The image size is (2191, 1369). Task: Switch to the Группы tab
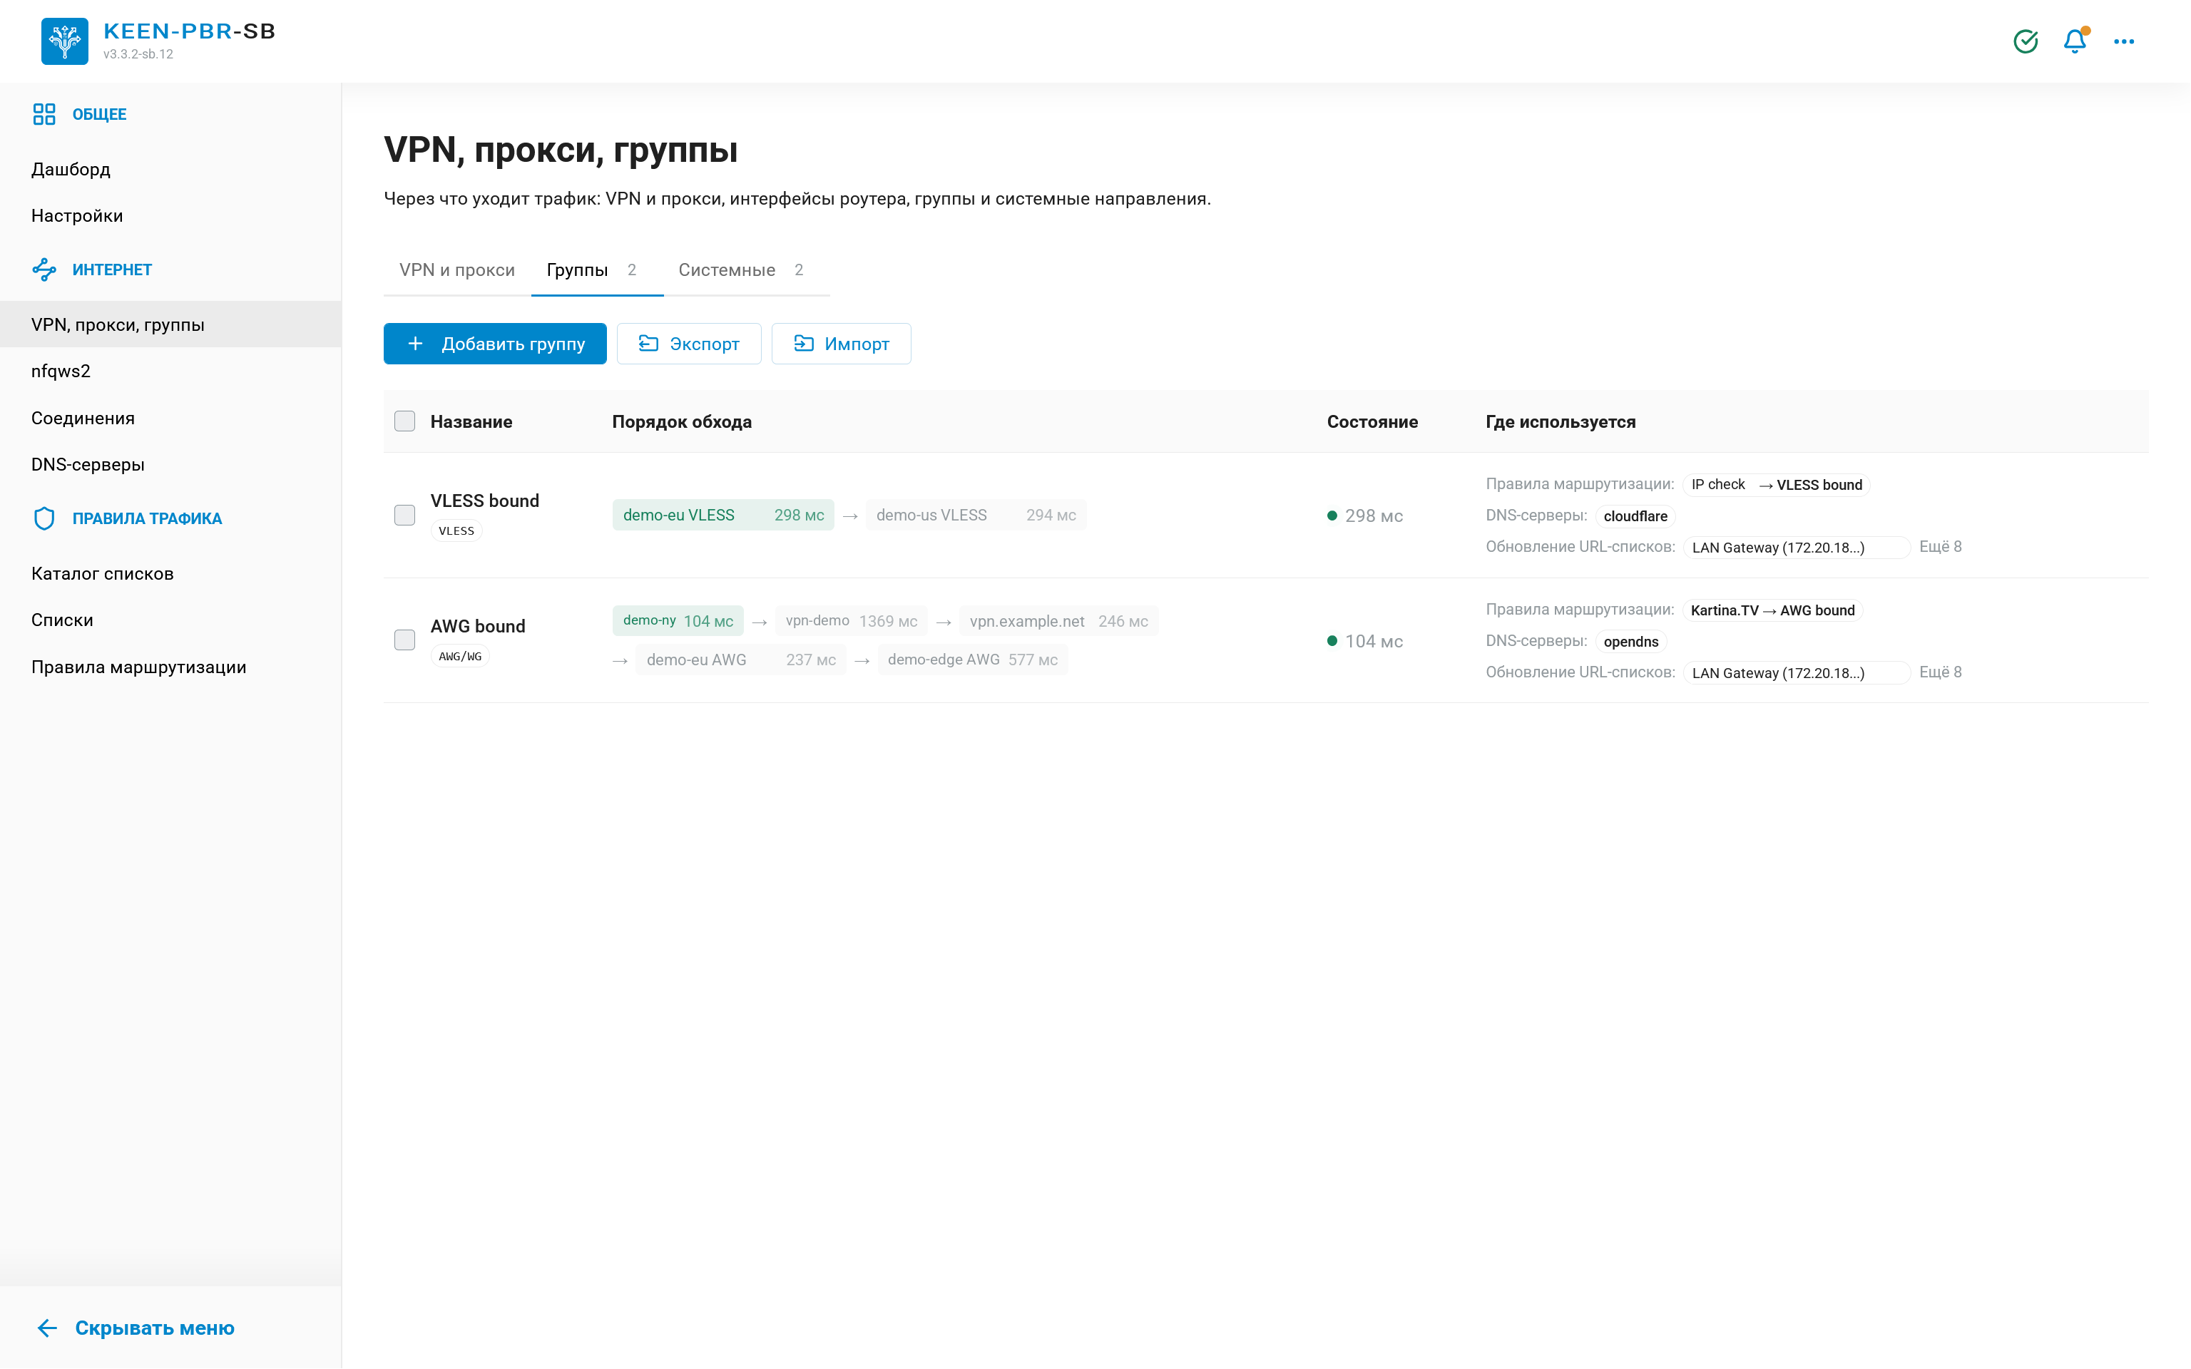point(597,270)
